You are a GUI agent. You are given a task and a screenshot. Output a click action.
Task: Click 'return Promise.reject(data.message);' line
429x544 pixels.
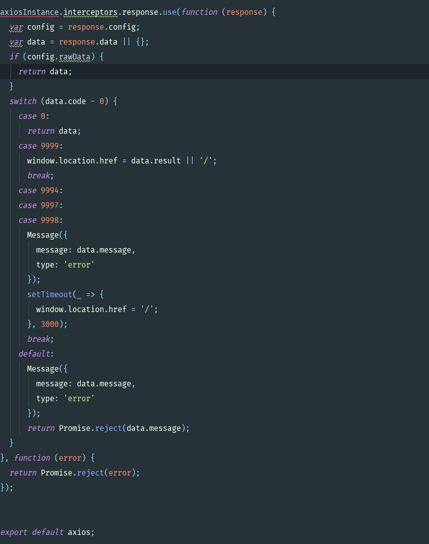click(109, 428)
